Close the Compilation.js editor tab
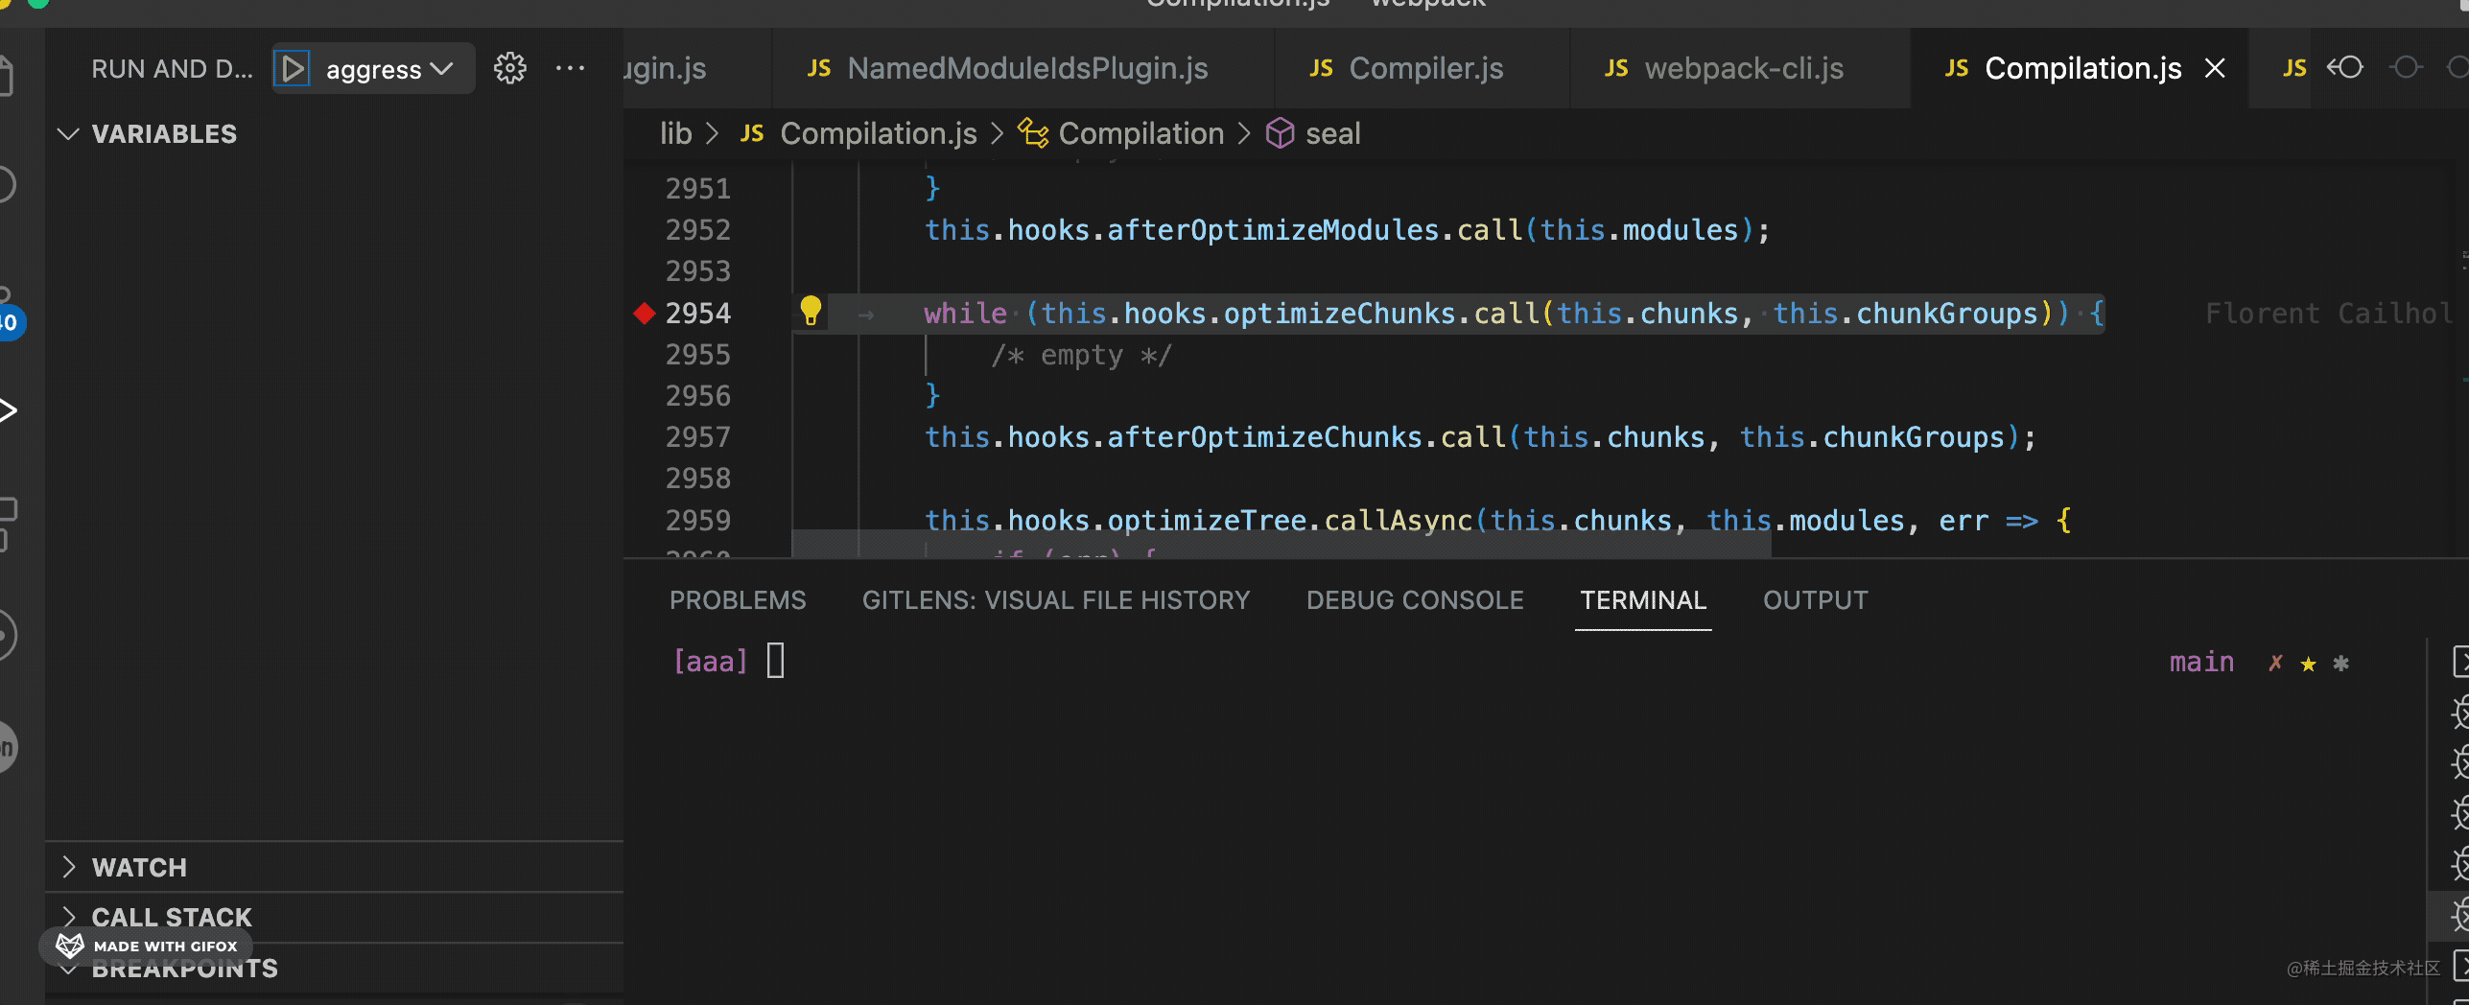The width and height of the screenshot is (2469, 1005). point(2215,69)
